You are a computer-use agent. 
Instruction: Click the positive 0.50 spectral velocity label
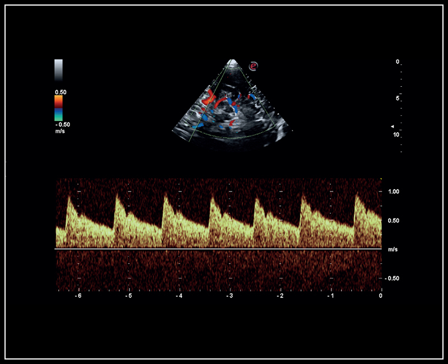[x=394, y=221]
